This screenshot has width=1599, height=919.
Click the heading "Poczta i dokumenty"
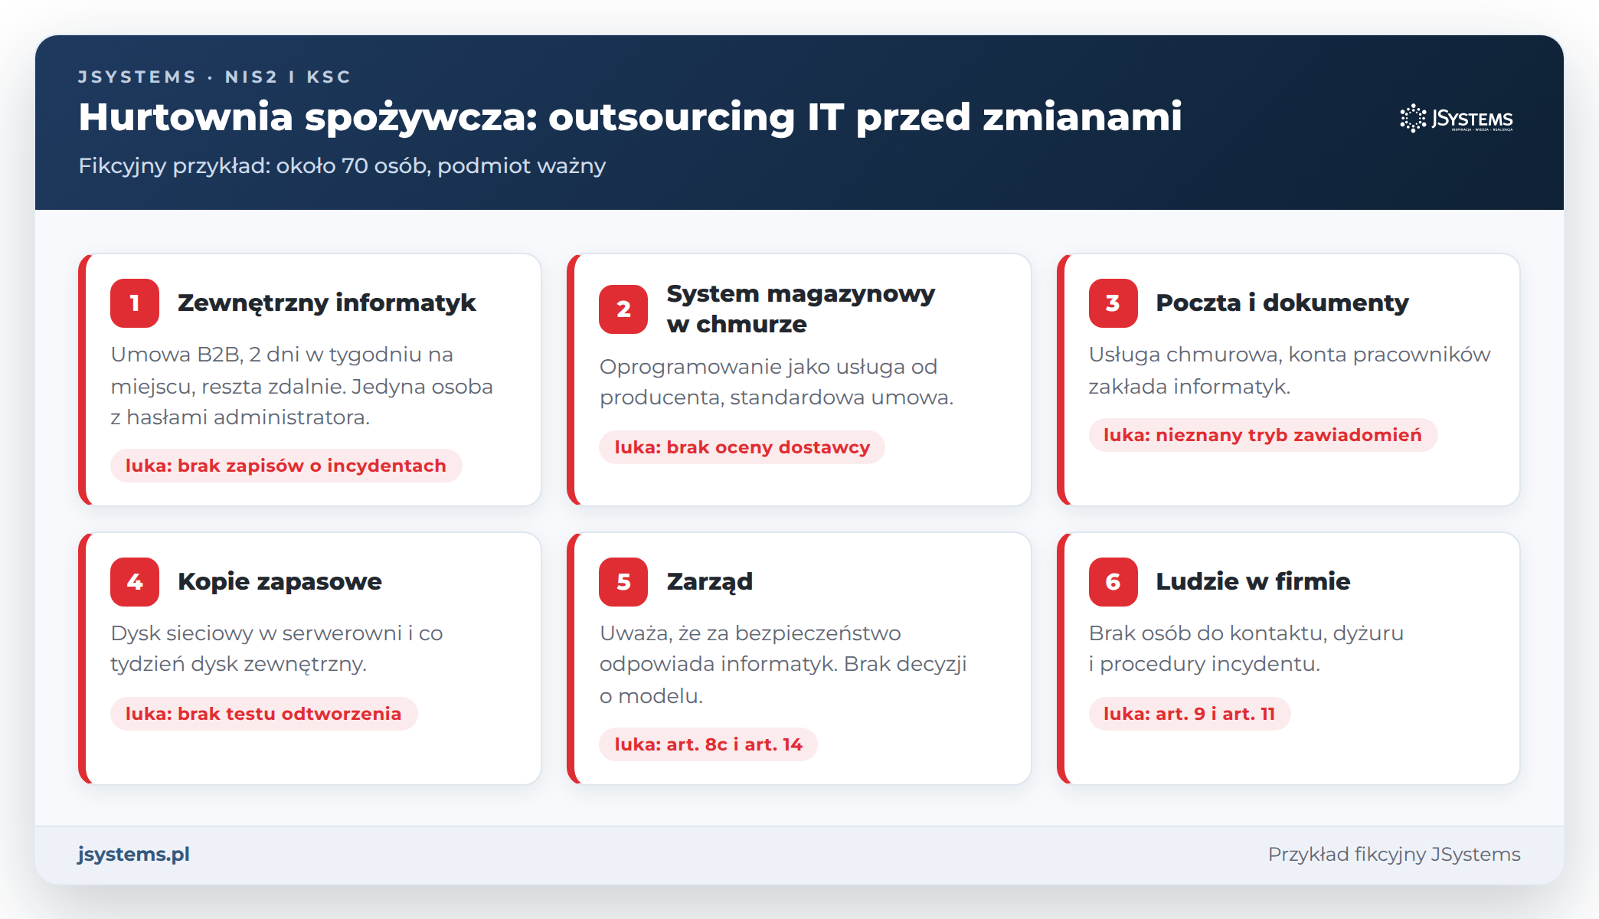[x=1282, y=303]
